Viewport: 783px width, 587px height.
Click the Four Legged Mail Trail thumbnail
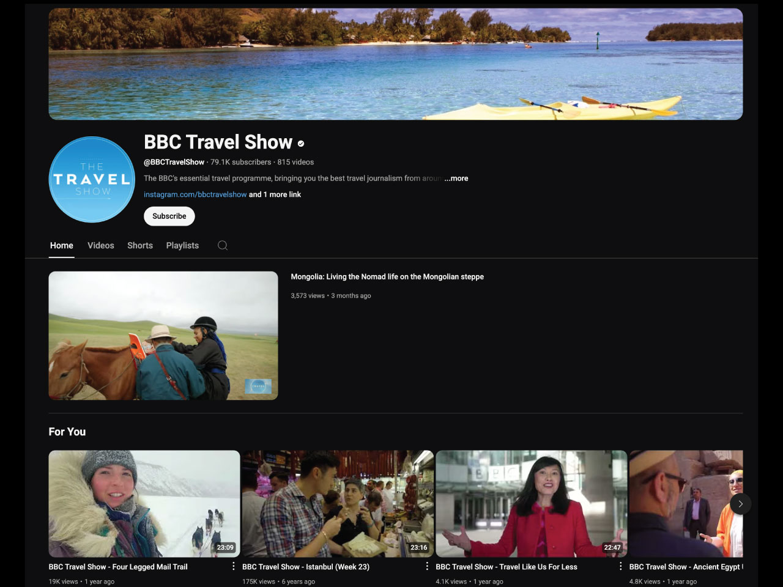[144, 504]
